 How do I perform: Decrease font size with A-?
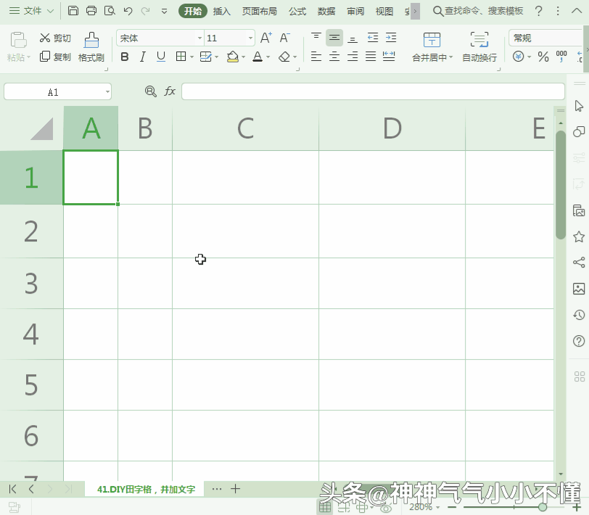coord(285,38)
